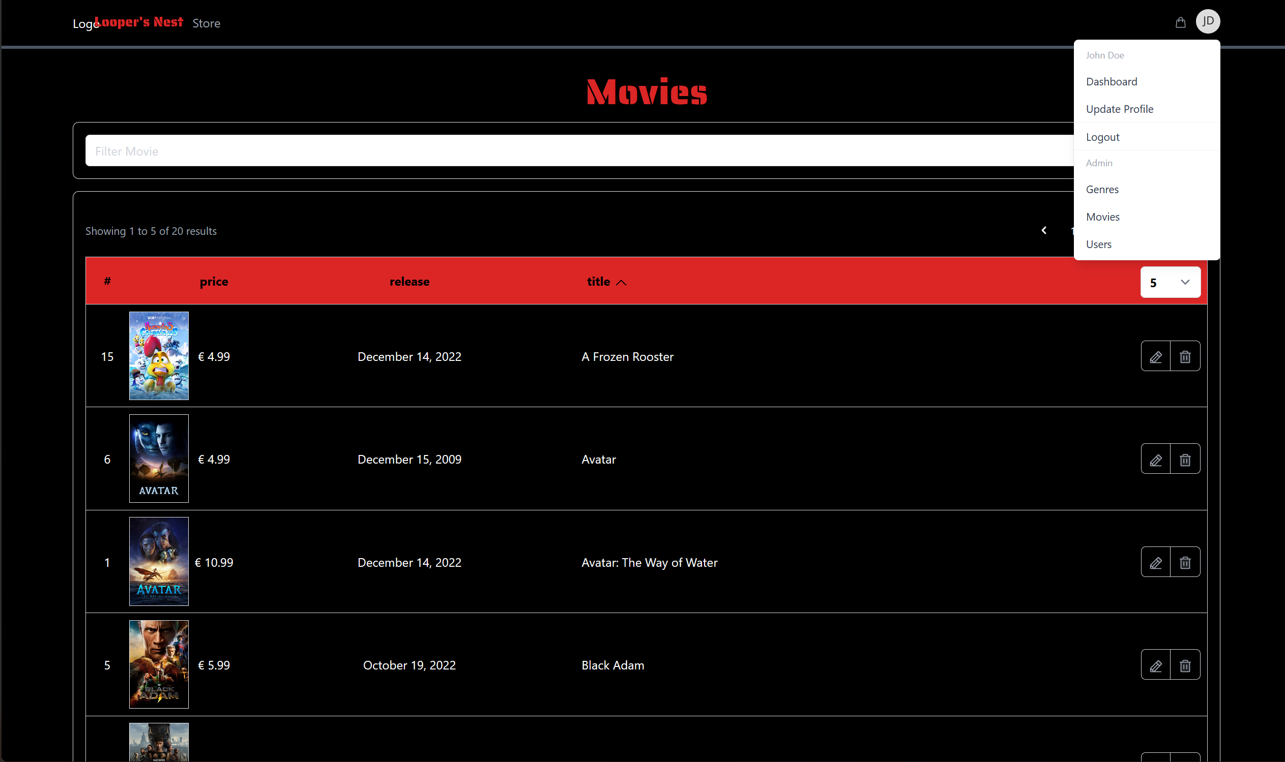The width and height of the screenshot is (1285, 762).
Task: Click the Looper's Nest logo
Action: pyautogui.click(x=139, y=22)
